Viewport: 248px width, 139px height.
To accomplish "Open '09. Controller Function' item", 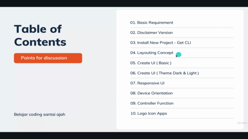I will point(152,103).
